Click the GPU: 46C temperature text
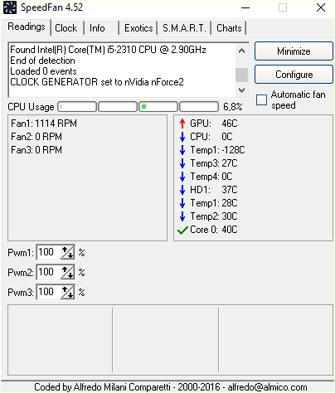Viewport: 335px width, 393px height. coord(214,124)
